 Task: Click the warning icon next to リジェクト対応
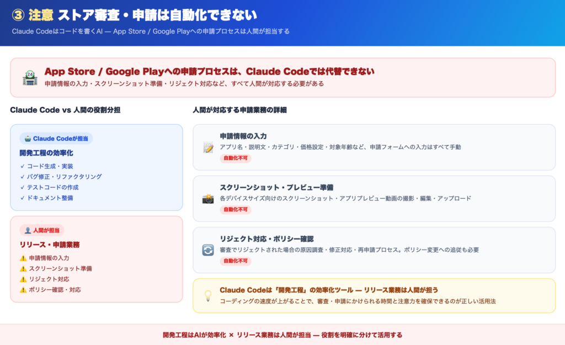[x=23, y=279]
